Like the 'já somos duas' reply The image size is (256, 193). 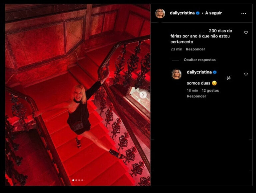246,74
